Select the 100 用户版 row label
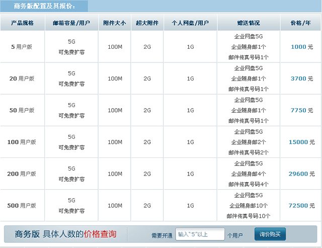 pyautogui.click(x=22, y=142)
